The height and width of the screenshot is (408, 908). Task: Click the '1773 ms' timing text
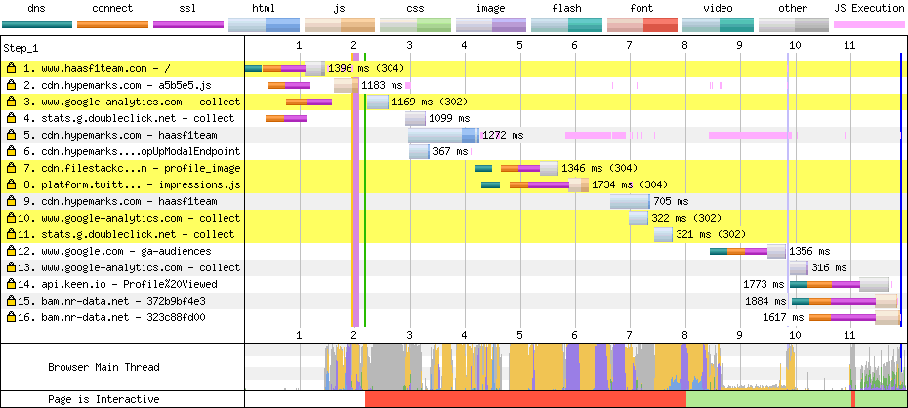[764, 284]
